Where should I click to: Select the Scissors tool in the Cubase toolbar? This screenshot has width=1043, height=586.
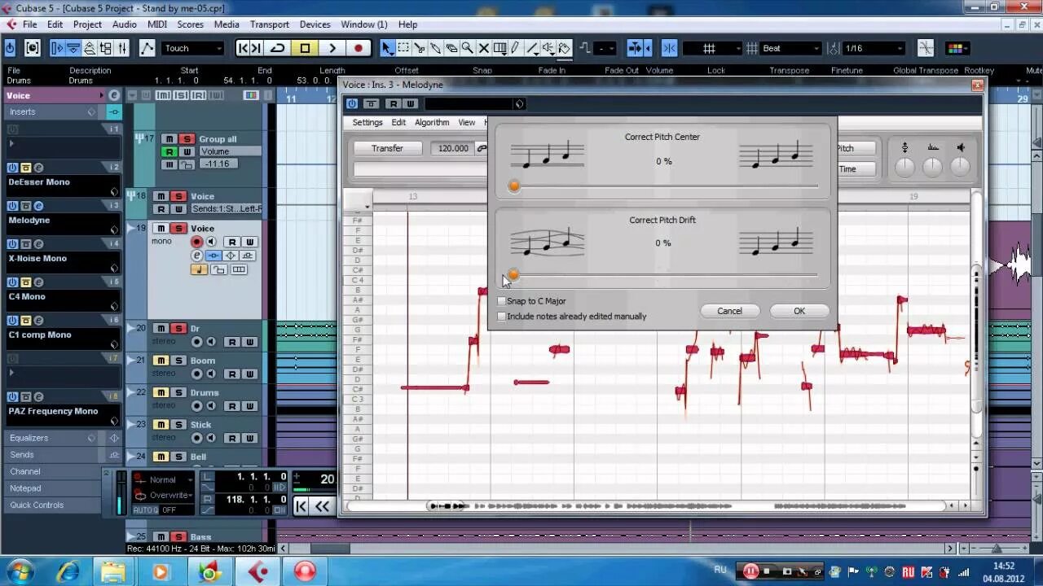419,48
